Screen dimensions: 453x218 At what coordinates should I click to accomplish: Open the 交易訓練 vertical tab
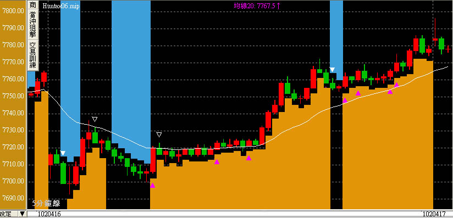pos(33,55)
